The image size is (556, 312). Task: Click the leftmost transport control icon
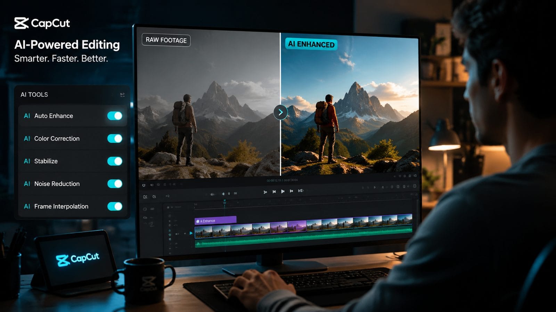[x=265, y=192]
